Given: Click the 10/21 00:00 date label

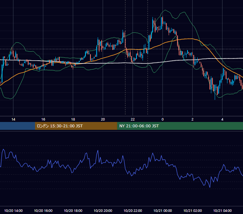Looking at the screenshot, I should point(163,210).
